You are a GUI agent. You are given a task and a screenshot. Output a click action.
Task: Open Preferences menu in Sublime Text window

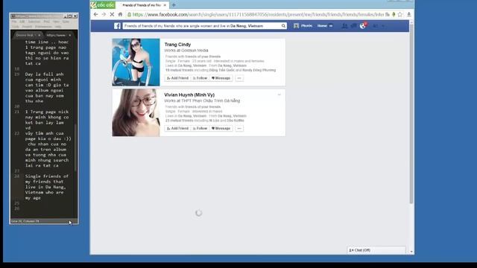coord(43,27)
